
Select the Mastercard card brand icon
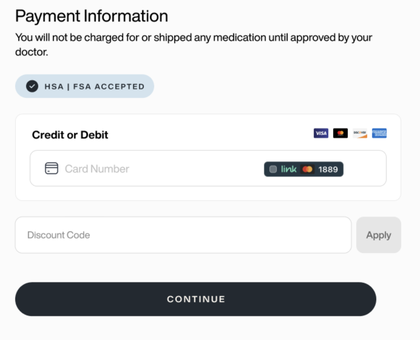340,133
